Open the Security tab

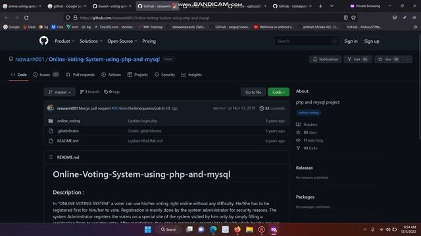point(165,75)
